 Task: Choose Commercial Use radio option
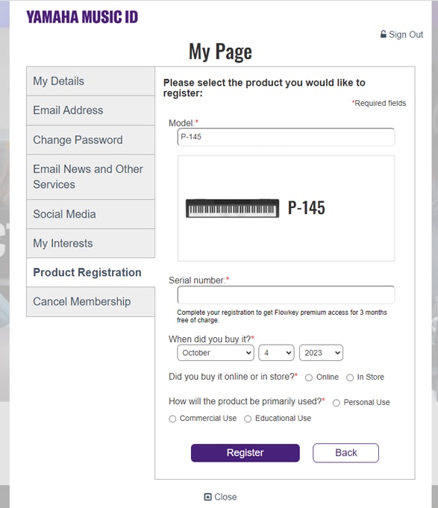pos(172,419)
